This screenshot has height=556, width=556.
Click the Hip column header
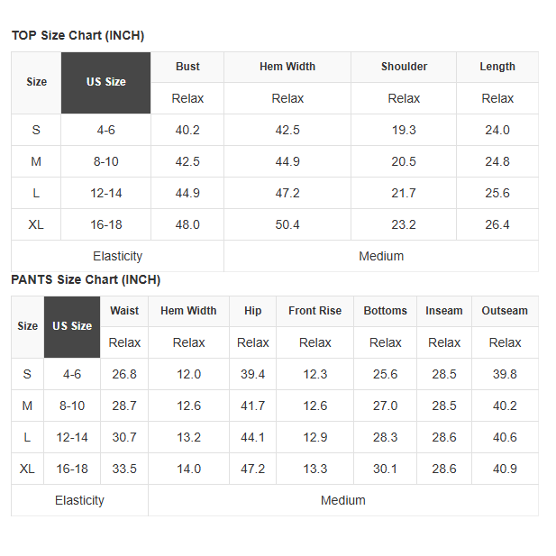tap(253, 311)
